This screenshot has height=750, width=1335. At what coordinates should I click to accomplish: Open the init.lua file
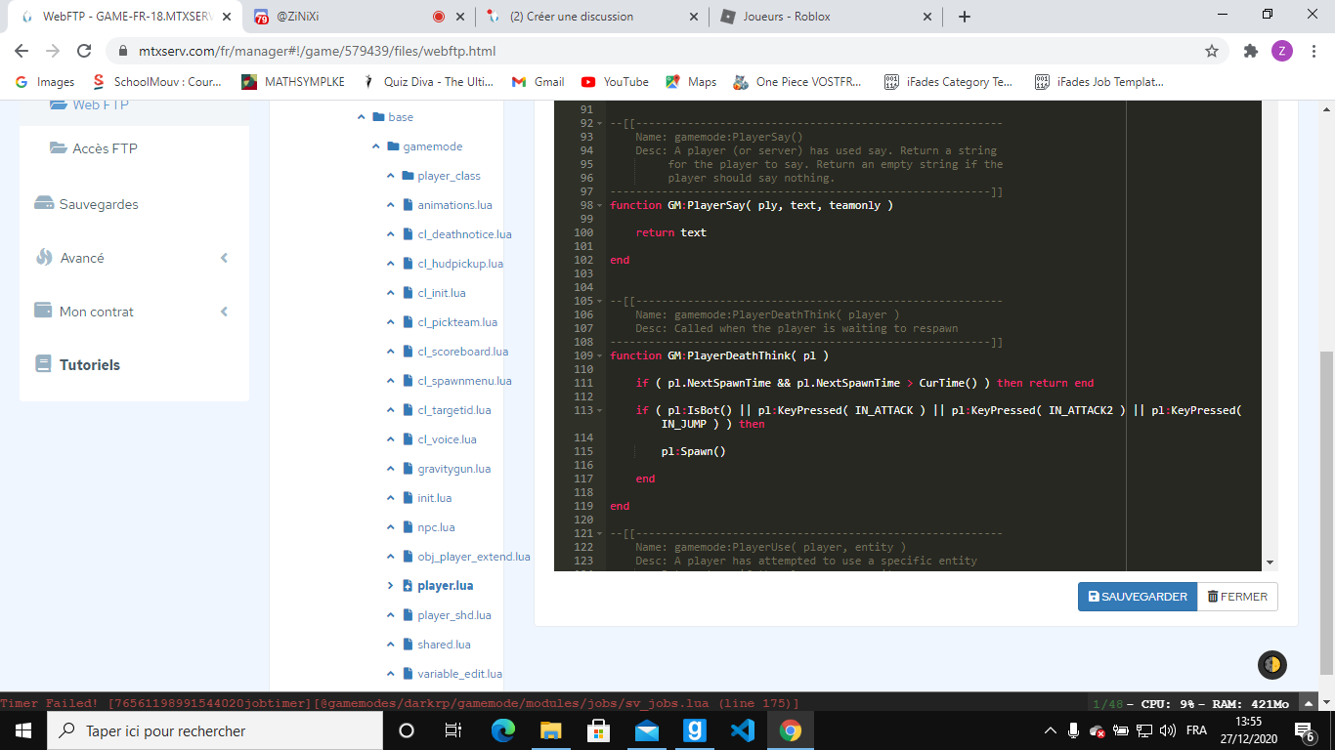[x=434, y=498]
